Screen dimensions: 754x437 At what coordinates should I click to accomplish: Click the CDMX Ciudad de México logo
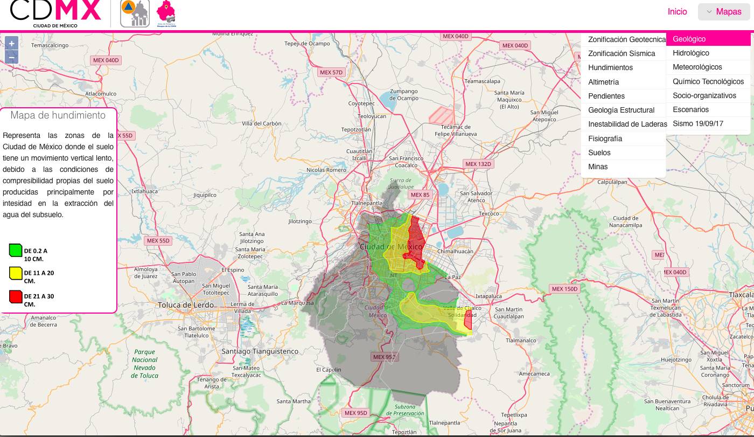tap(55, 13)
